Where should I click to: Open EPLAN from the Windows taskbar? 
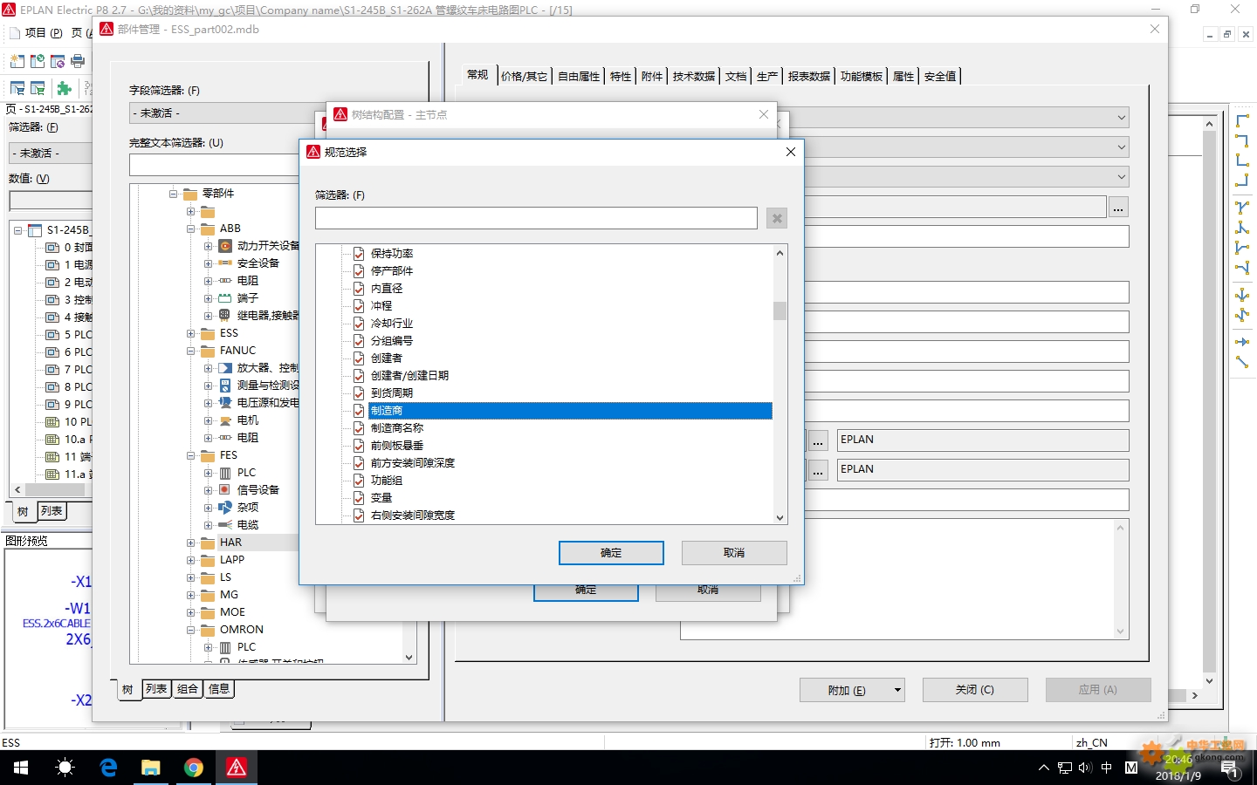[x=237, y=768]
